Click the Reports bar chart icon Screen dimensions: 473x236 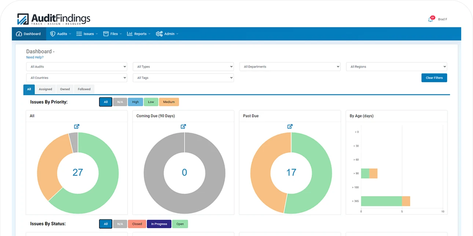130,34
